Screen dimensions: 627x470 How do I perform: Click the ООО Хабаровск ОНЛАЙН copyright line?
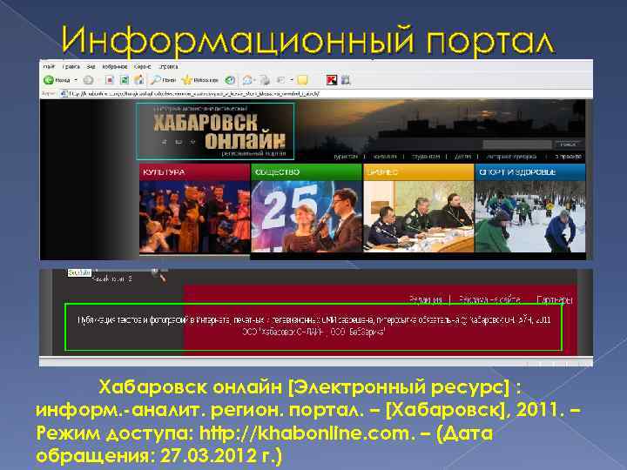(313, 332)
